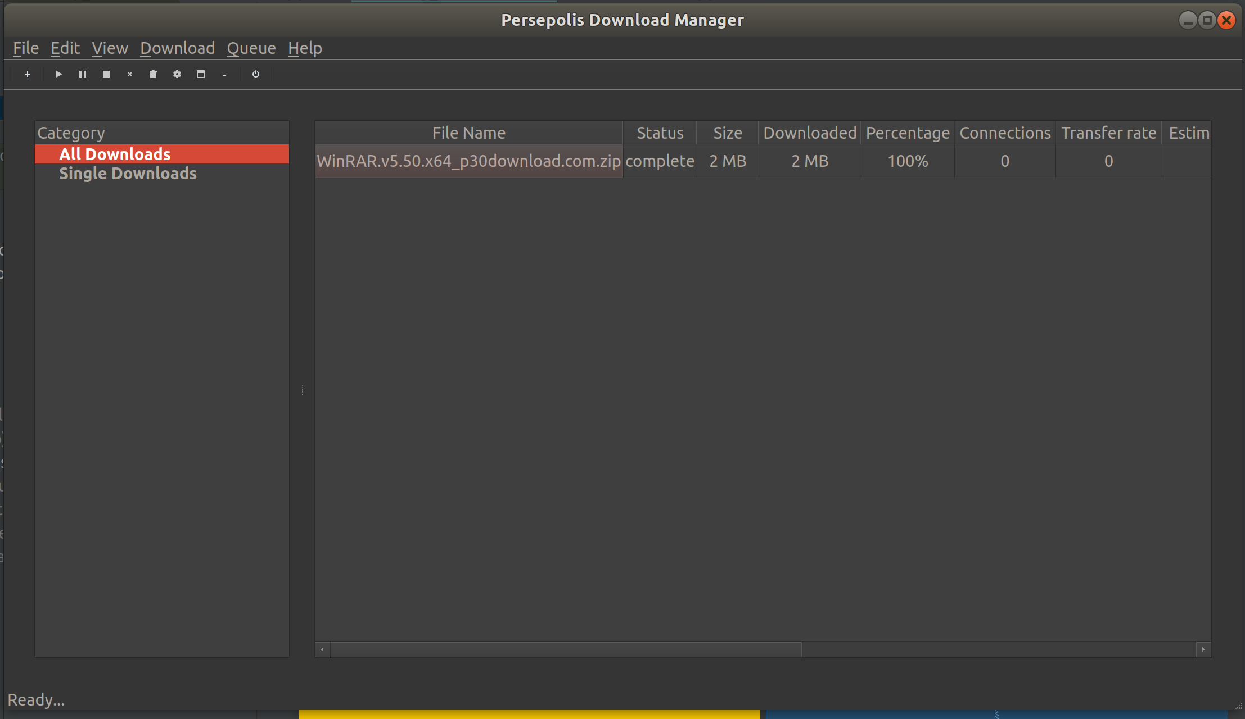Click the Transfer rate column header

coord(1109,133)
